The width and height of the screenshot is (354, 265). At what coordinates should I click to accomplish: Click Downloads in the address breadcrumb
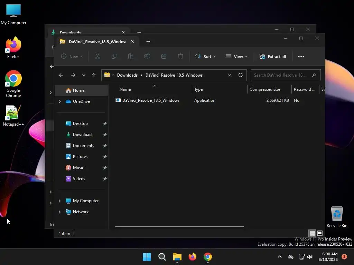click(x=127, y=75)
